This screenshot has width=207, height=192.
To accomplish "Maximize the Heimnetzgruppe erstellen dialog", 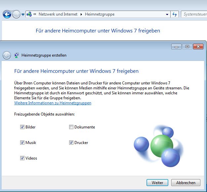I will tap(187, 47).
